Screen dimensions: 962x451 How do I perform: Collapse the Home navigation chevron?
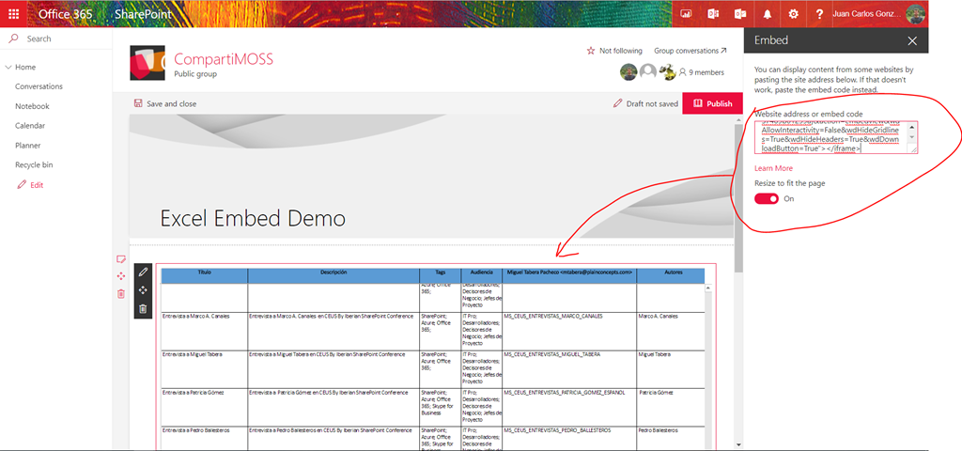(x=8, y=67)
